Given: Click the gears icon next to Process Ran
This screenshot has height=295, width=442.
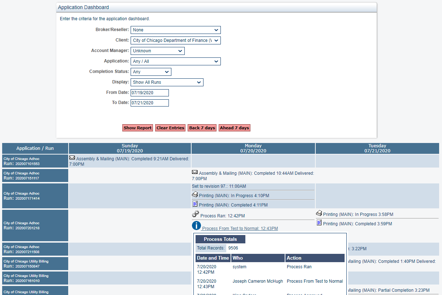Looking at the screenshot, I should click(196, 214).
